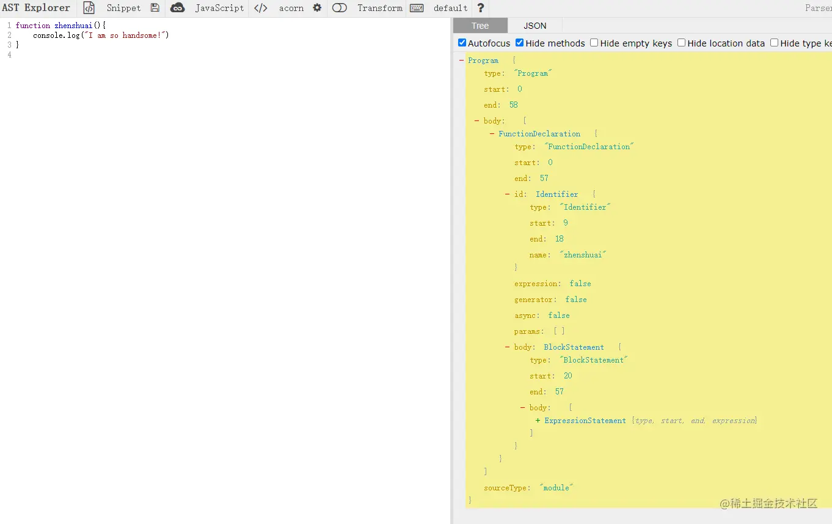Click the FunctionDeclaration node name

[x=539, y=134]
